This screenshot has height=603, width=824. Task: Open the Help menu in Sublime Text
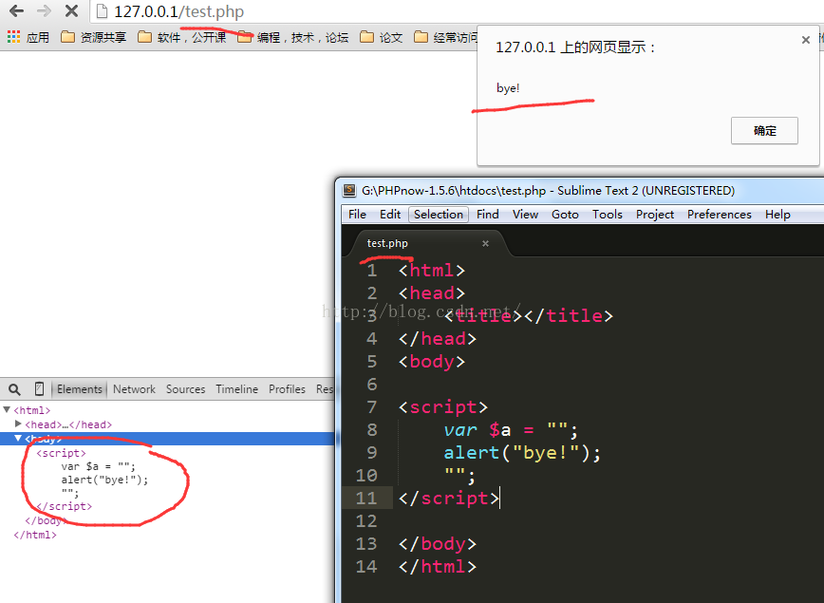pos(777,215)
